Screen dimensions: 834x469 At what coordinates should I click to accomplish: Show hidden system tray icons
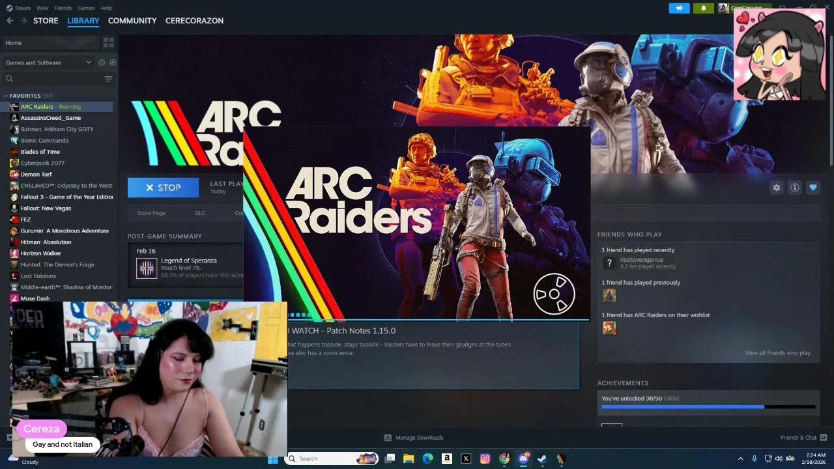(740, 459)
